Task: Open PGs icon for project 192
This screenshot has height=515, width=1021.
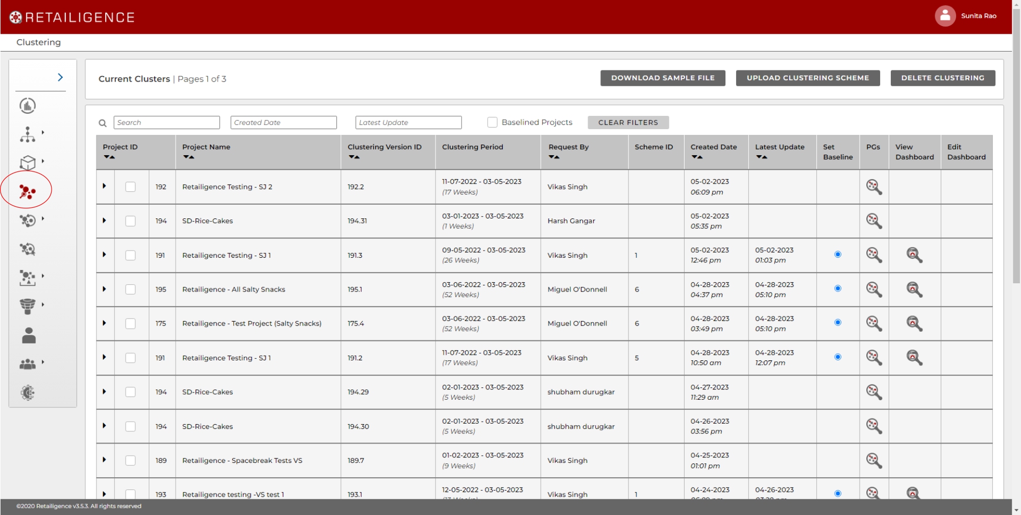Action: (873, 187)
